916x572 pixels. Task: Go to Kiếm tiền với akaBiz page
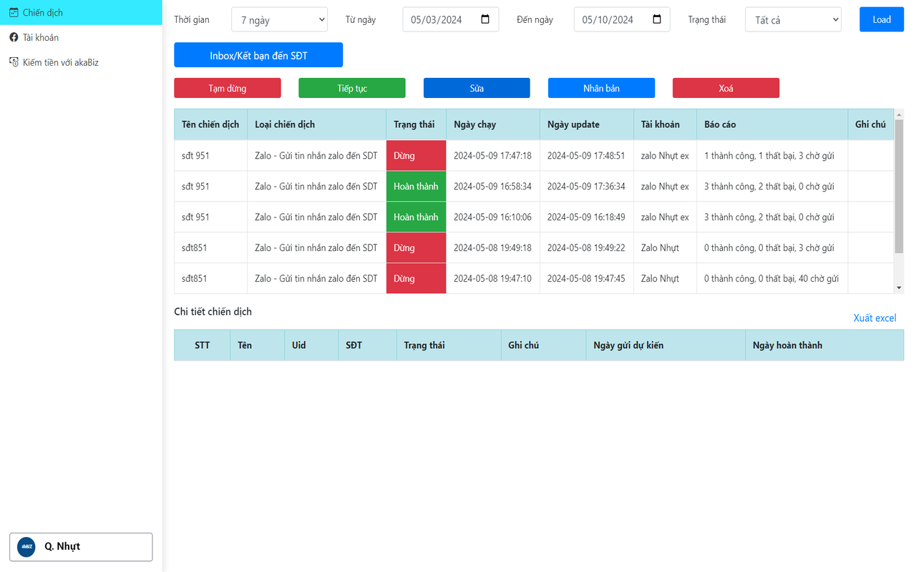[60, 62]
